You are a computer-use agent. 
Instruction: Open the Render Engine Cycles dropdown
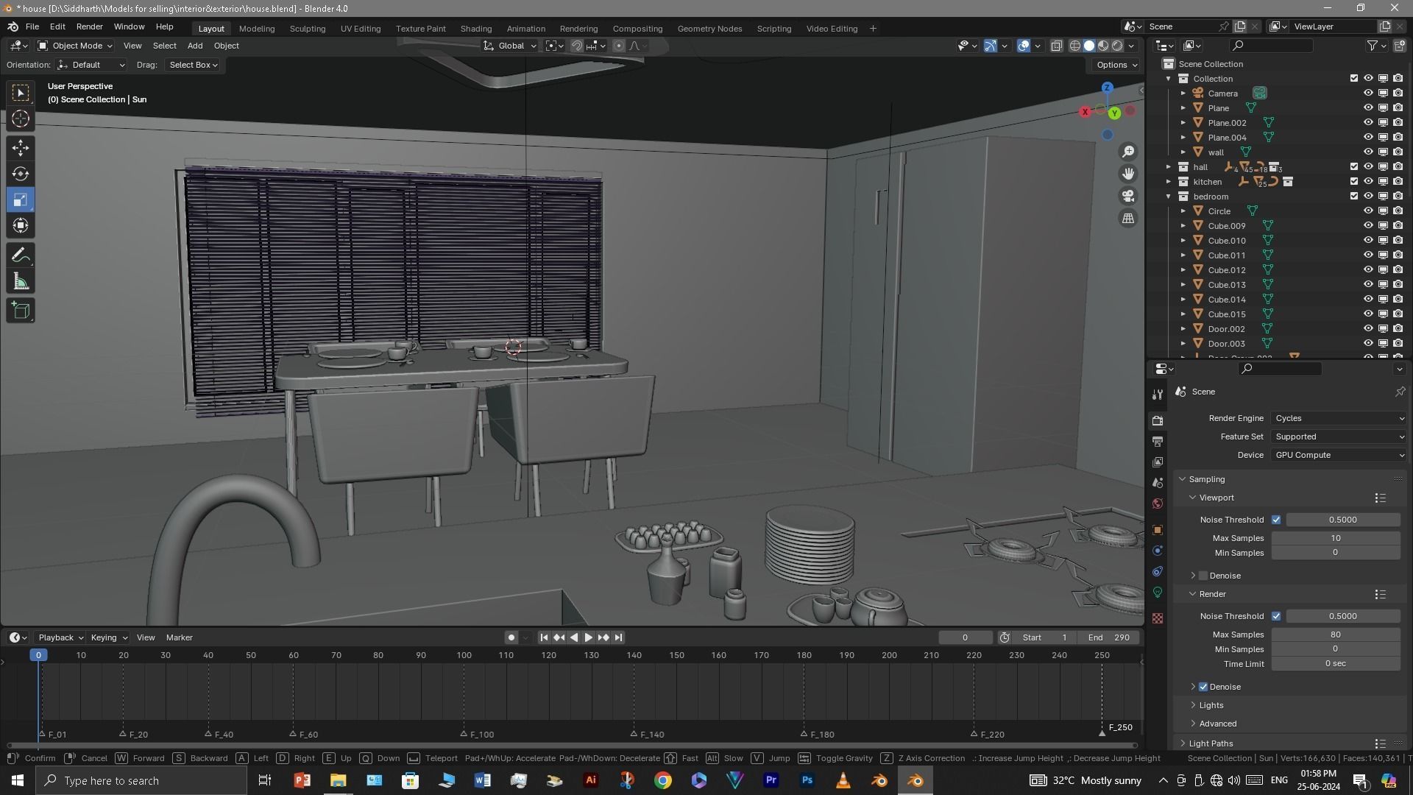click(1339, 418)
